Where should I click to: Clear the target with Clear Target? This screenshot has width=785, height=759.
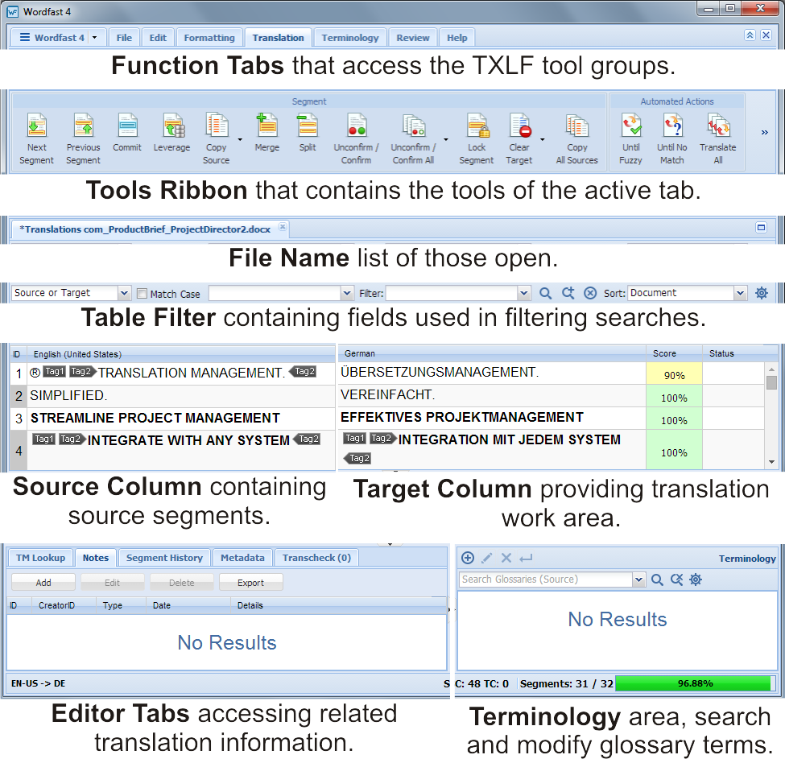pyautogui.click(x=519, y=138)
